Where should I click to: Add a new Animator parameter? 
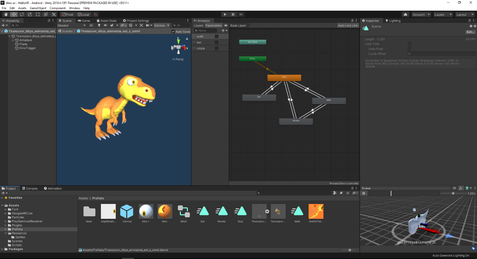pyautogui.click(x=225, y=30)
